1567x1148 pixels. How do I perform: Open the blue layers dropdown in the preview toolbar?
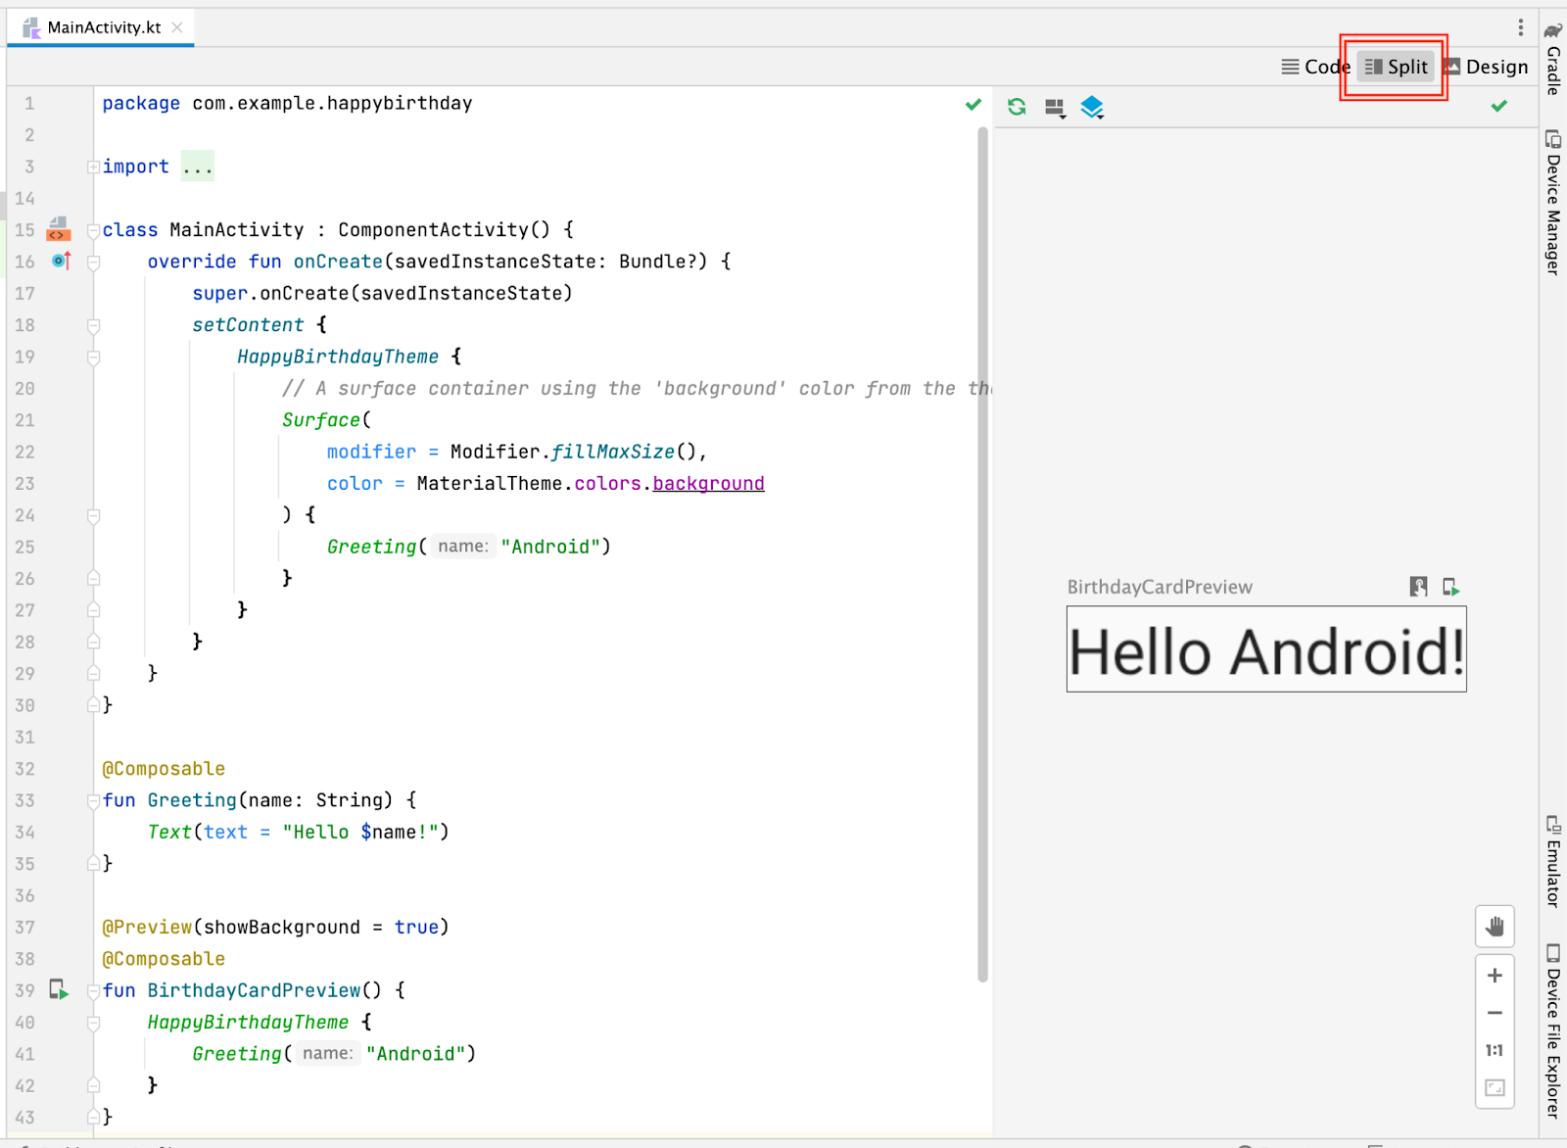[1092, 107]
